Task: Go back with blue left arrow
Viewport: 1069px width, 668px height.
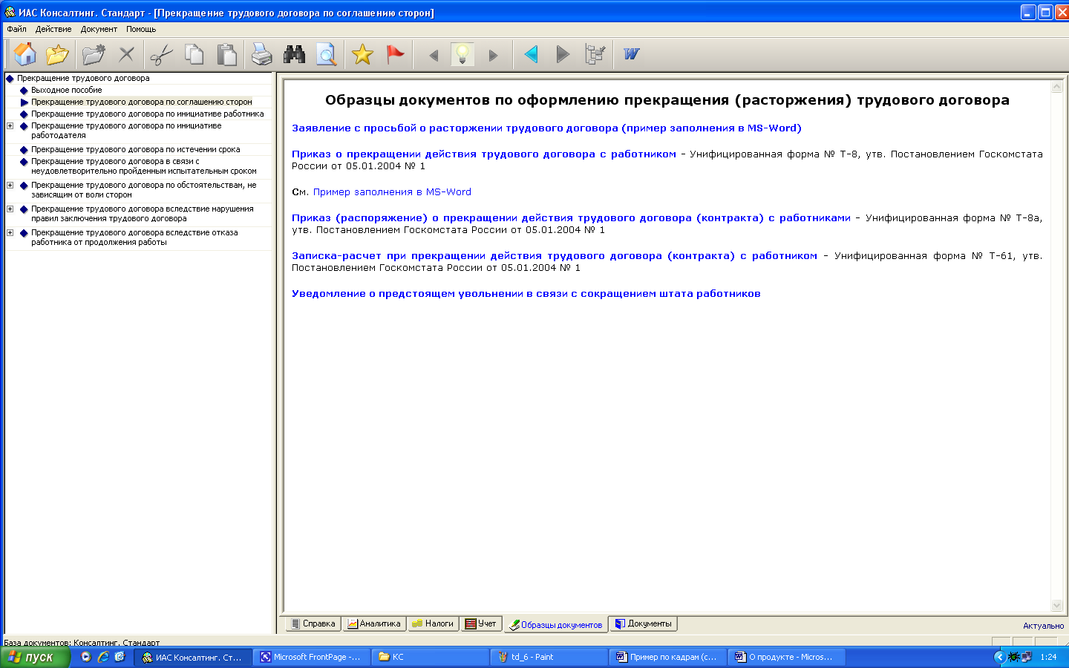Action: [x=531, y=54]
